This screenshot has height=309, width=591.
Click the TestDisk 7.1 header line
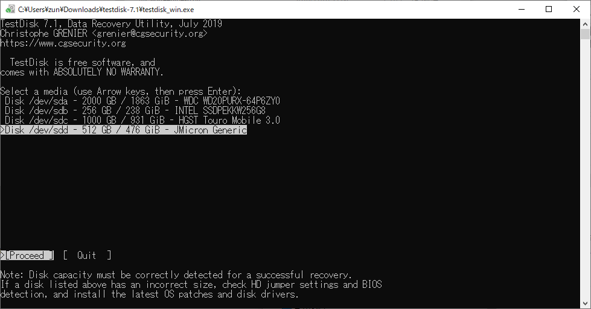point(111,24)
